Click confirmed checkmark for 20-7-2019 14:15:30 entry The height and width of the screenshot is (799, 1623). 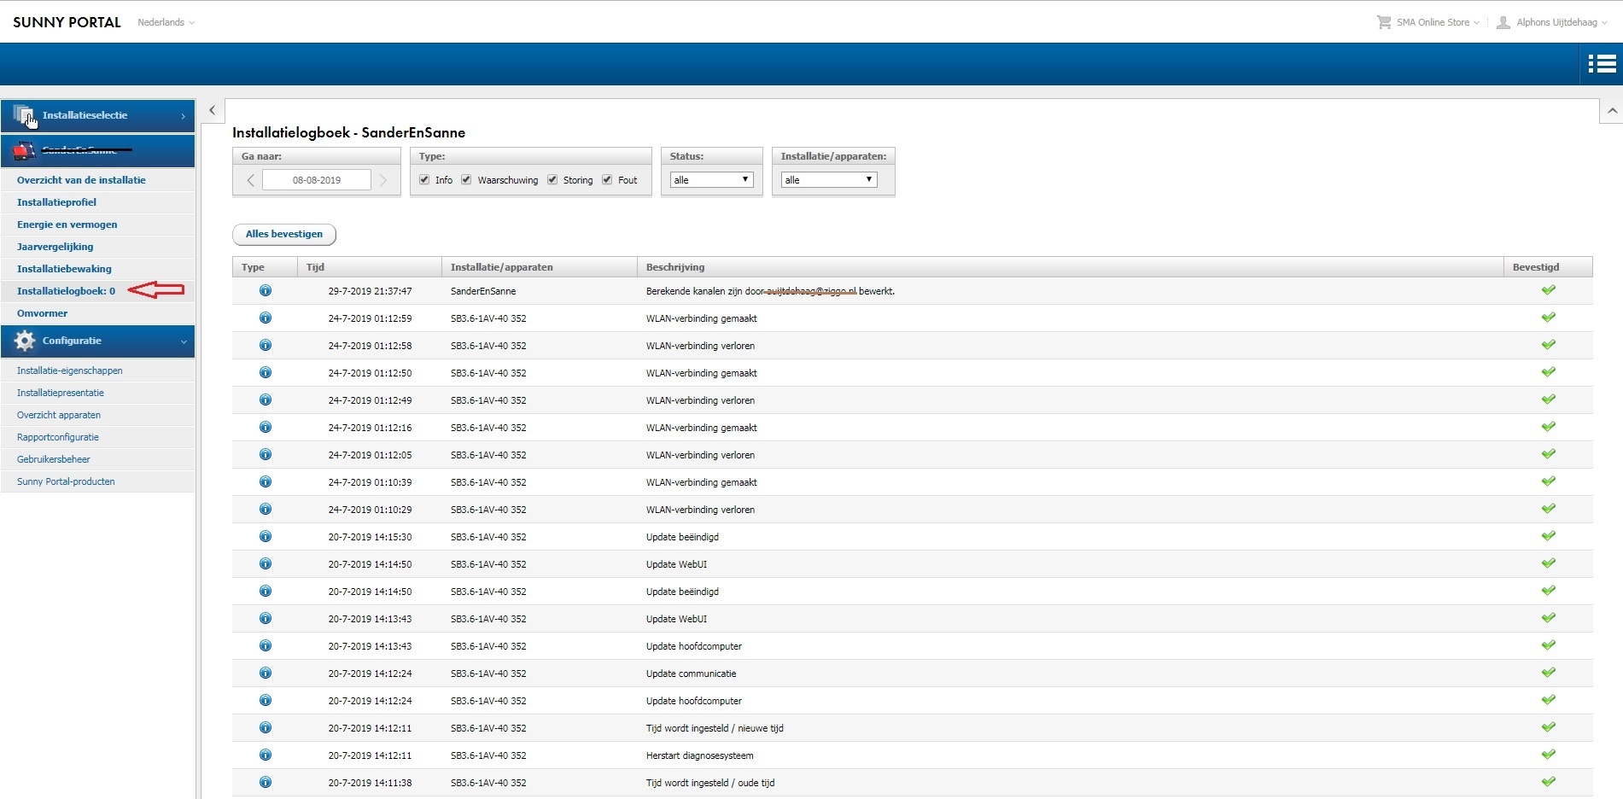pyautogui.click(x=1548, y=536)
